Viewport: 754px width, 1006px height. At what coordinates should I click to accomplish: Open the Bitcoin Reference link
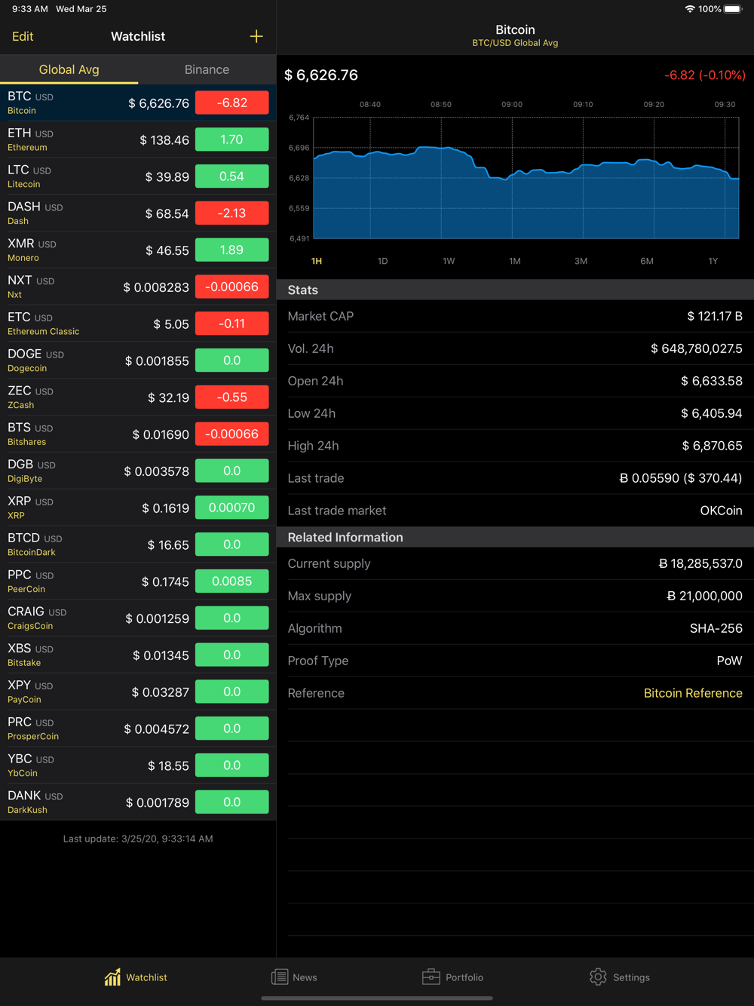pyautogui.click(x=693, y=693)
